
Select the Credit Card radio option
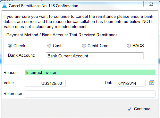(x=84, y=46)
